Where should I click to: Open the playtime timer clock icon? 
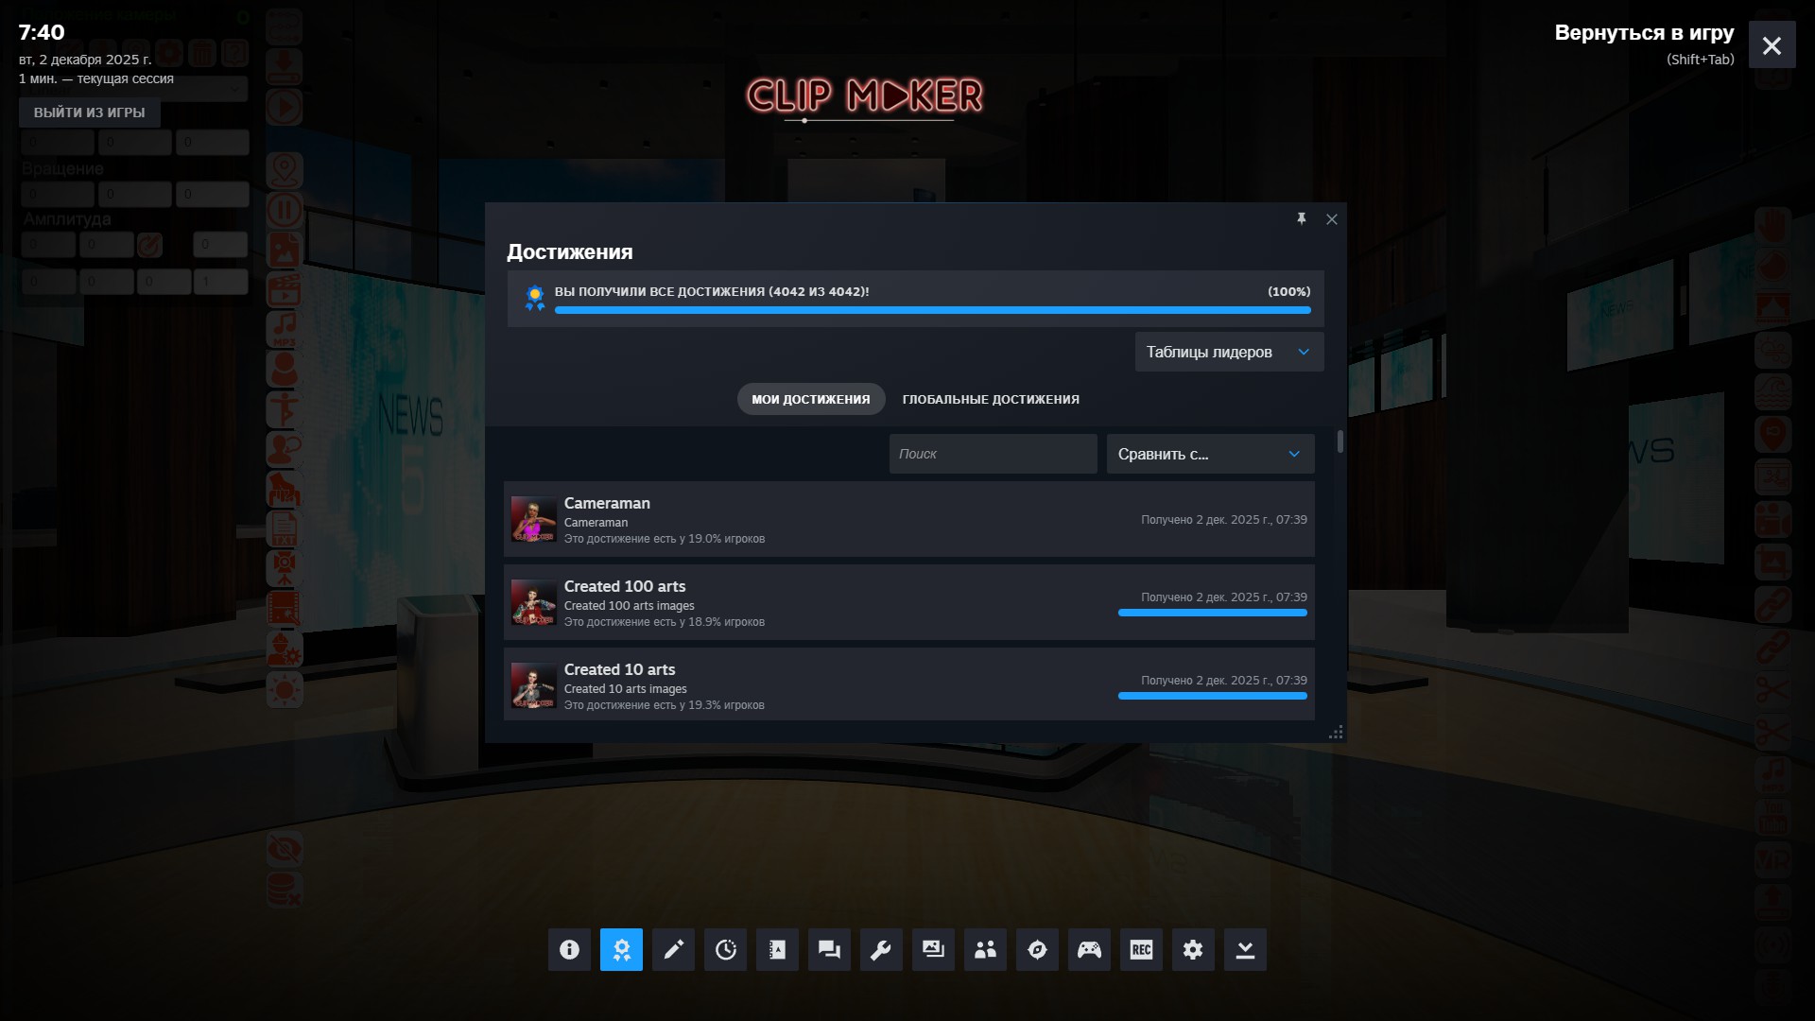(725, 949)
